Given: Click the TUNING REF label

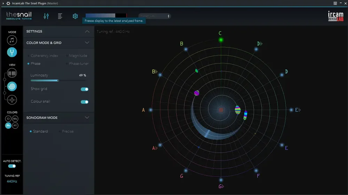Looking at the screenshot, I should (x=12, y=176).
